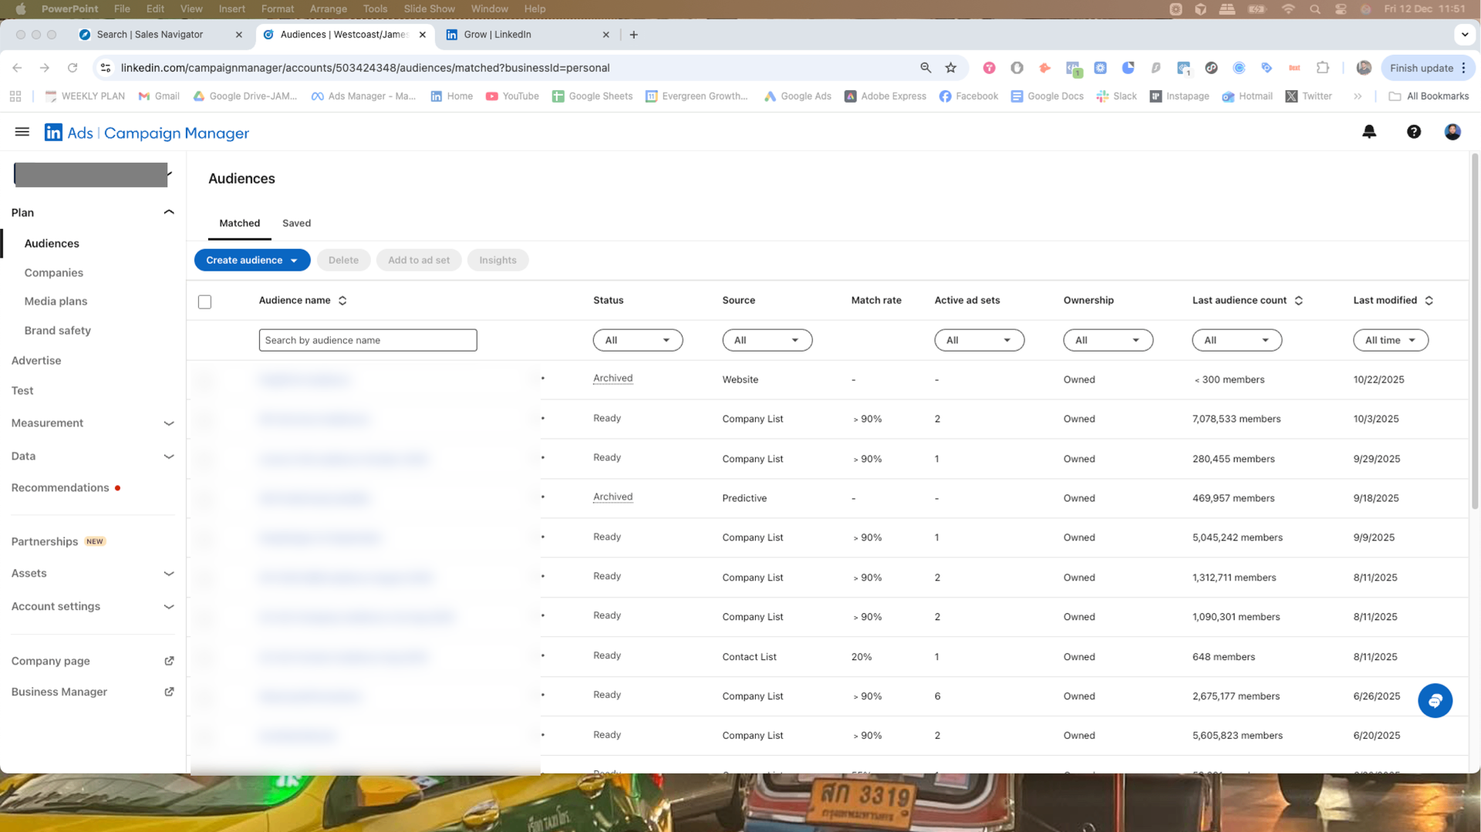The height and width of the screenshot is (832, 1481).
Task: Open Brand safety in the sidebar
Action: [x=57, y=330]
